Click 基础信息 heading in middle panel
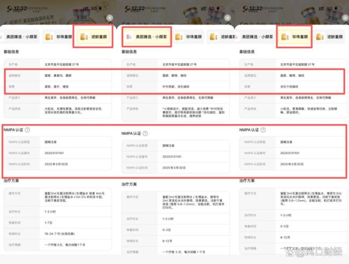Screen dimensions: 349x264 click(x=129, y=52)
